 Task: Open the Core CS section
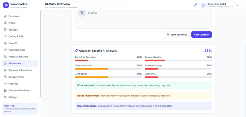20,43
